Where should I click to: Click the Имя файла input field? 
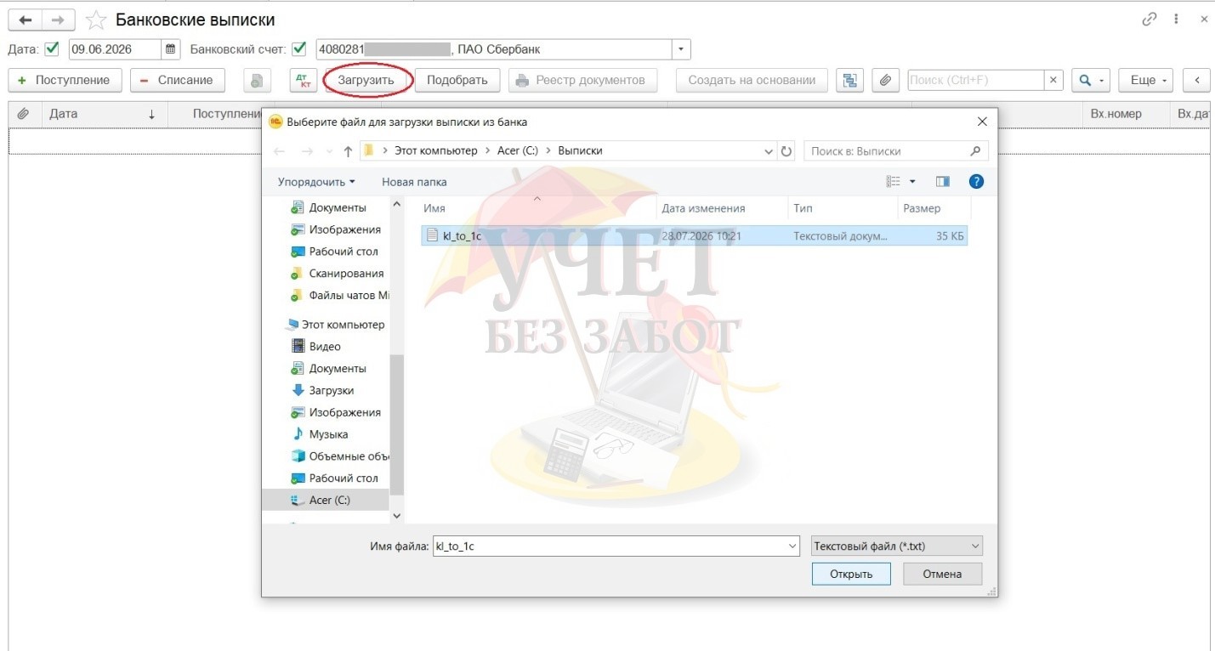[x=610, y=546]
